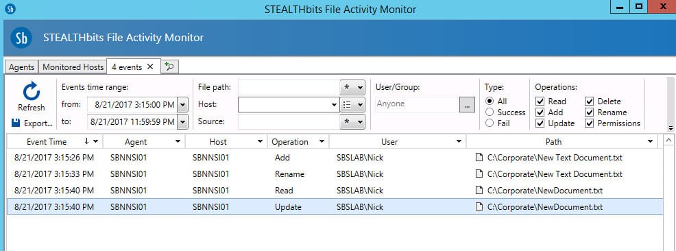Toggle the Delete operation checkbox
Screen dimensions: 676x251
pos(590,101)
